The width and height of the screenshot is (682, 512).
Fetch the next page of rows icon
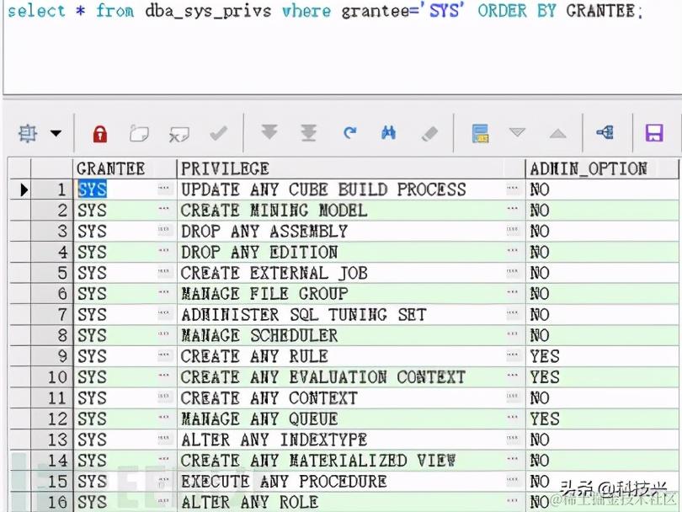pos(268,133)
